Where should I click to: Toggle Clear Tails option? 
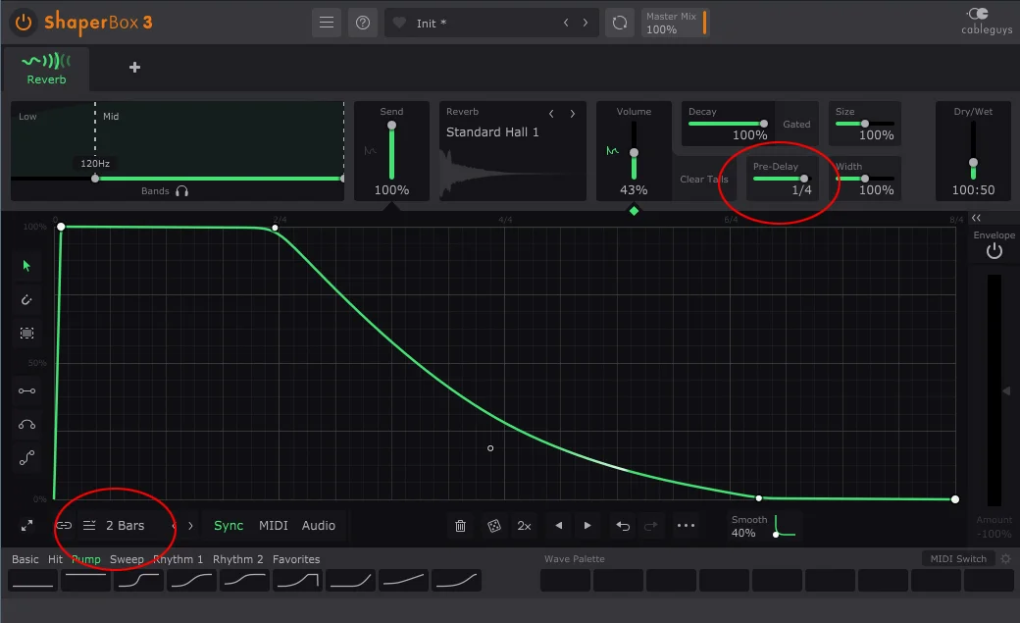(x=704, y=179)
